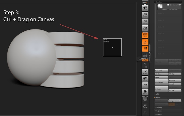
Task: Append a new subtool
Action: (x=175, y=81)
